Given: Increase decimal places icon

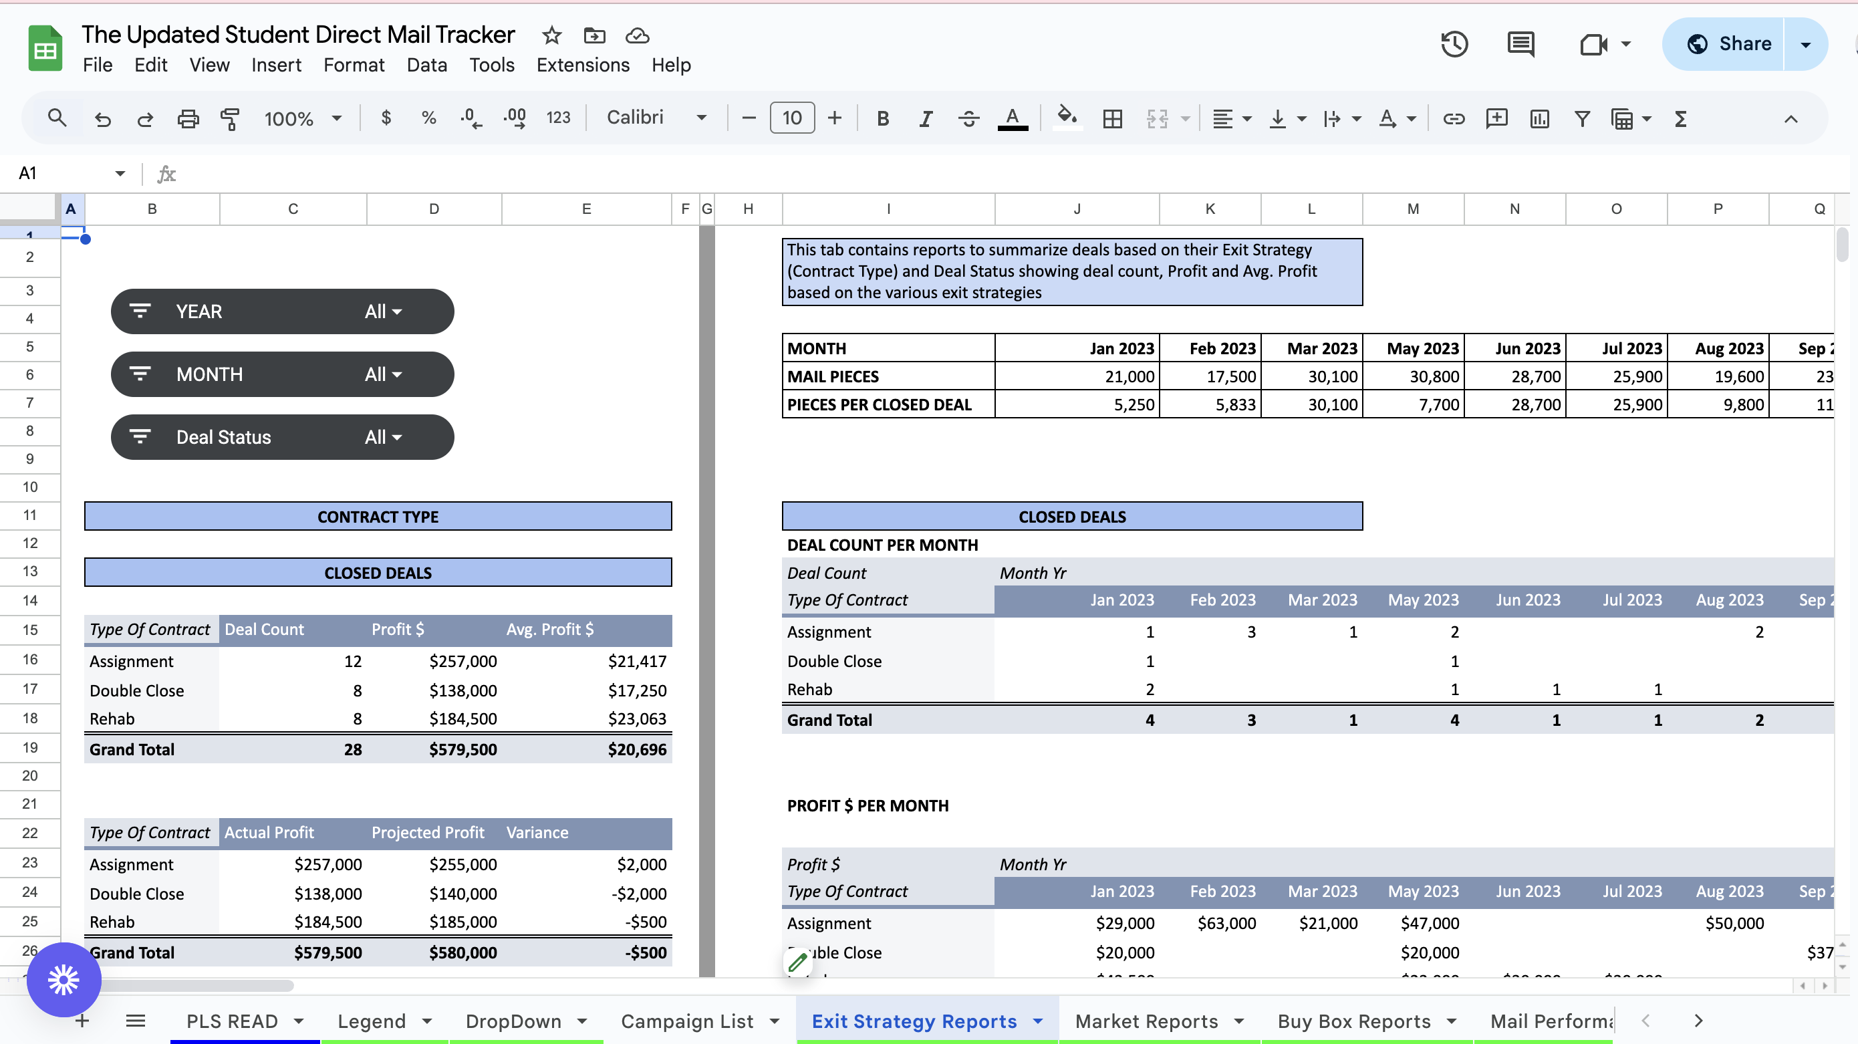Looking at the screenshot, I should 514,118.
